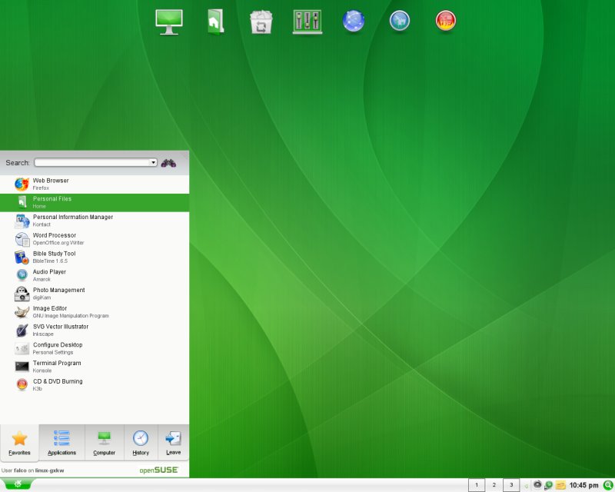Expand the hidden tray icons arrow

pyautogui.click(x=526, y=486)
